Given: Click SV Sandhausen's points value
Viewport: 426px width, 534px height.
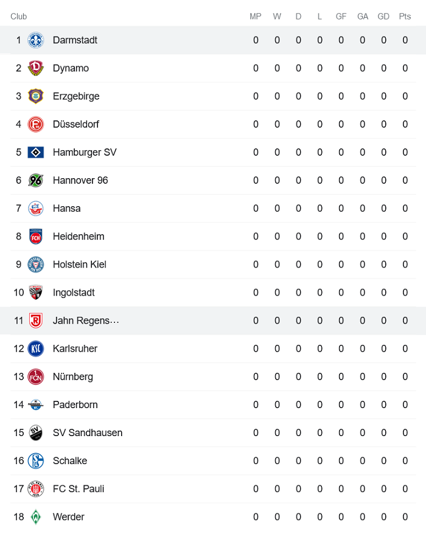Looking at the screenshot, I should pyautogui.click(x=404, y=432).
